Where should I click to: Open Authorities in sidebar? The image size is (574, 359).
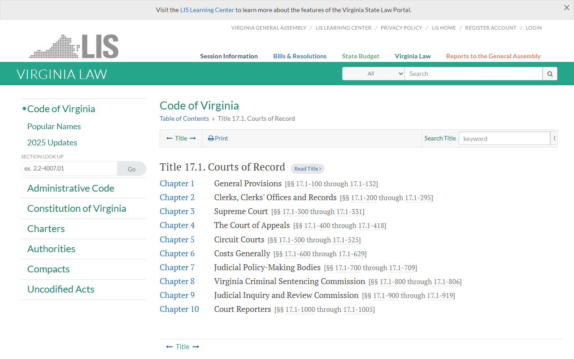[x=51, y=249]
